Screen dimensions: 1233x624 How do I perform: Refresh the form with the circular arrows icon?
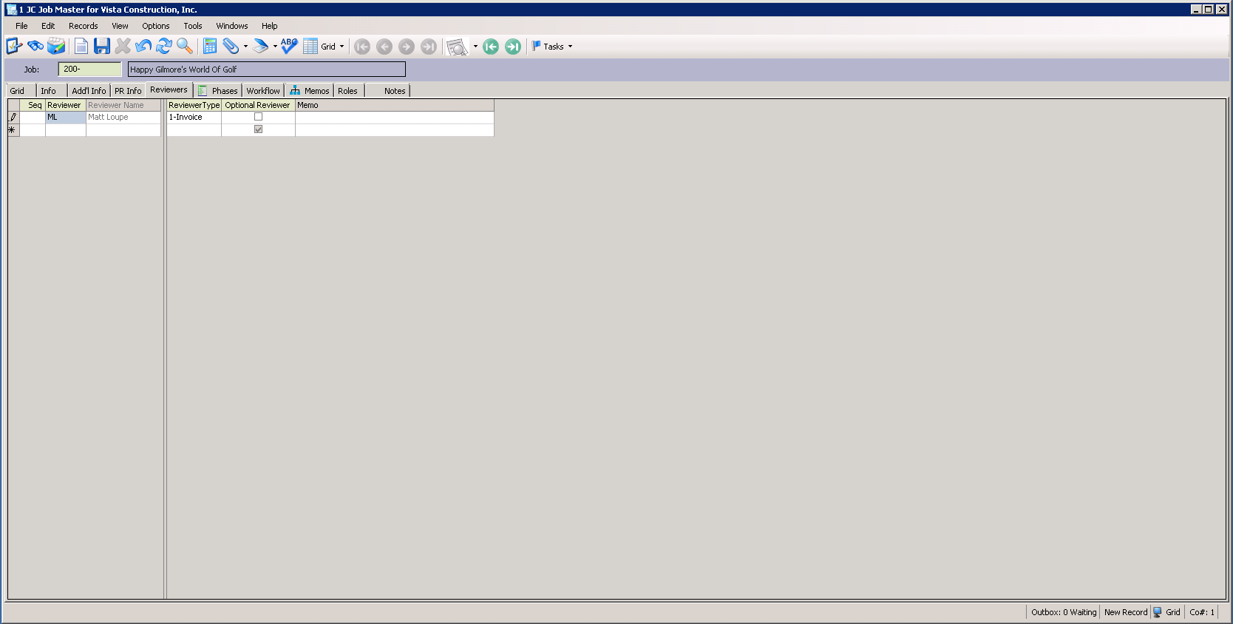pyautogui.click(x=164, y=47)
